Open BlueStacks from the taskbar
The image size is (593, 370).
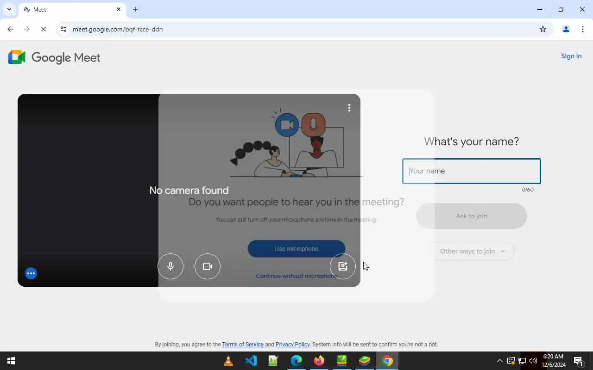point(365,361)
